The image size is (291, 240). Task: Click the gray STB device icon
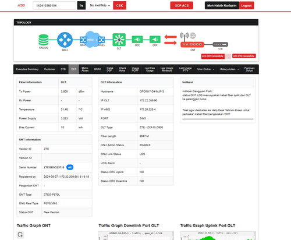(221, 44)
